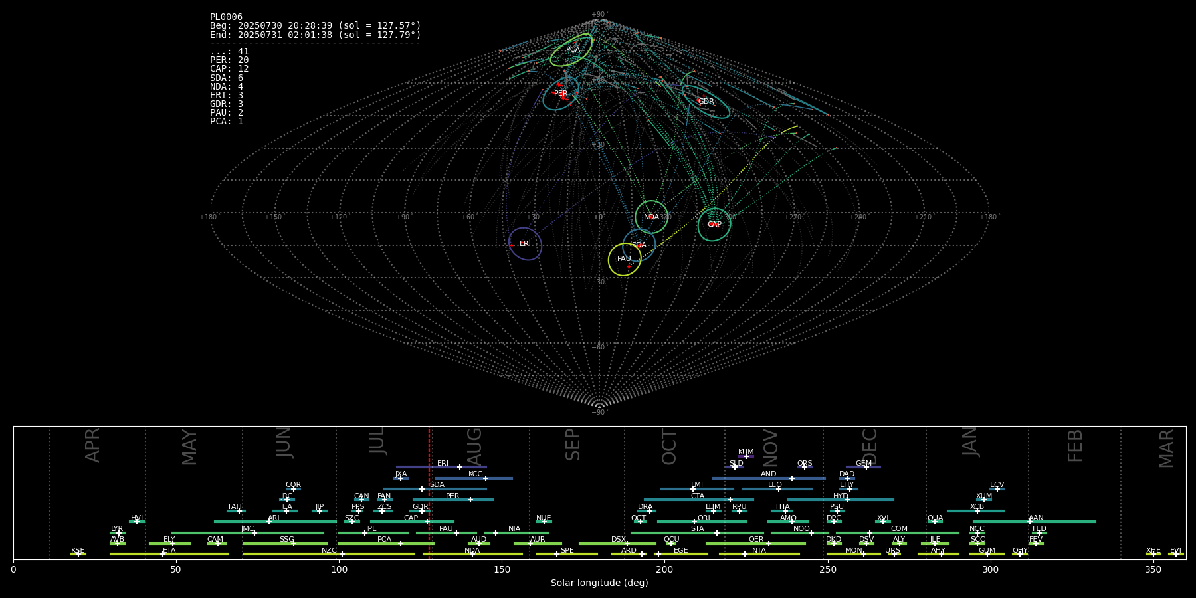Click the PCA shower bar in timeline
The height and width of the screenshot is (598, 1196).
[x=385, y=544]
